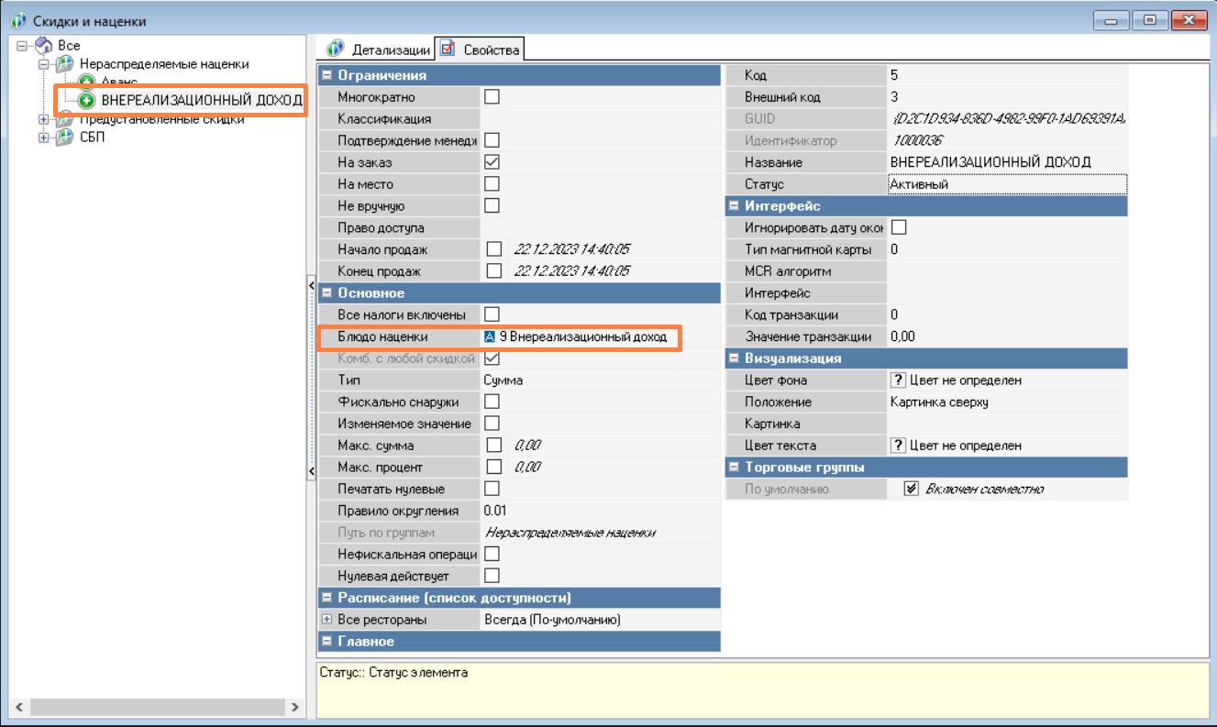Screen dimensions: 1217x727
Task: Collapse the Ограничения section
Action: 326,75
